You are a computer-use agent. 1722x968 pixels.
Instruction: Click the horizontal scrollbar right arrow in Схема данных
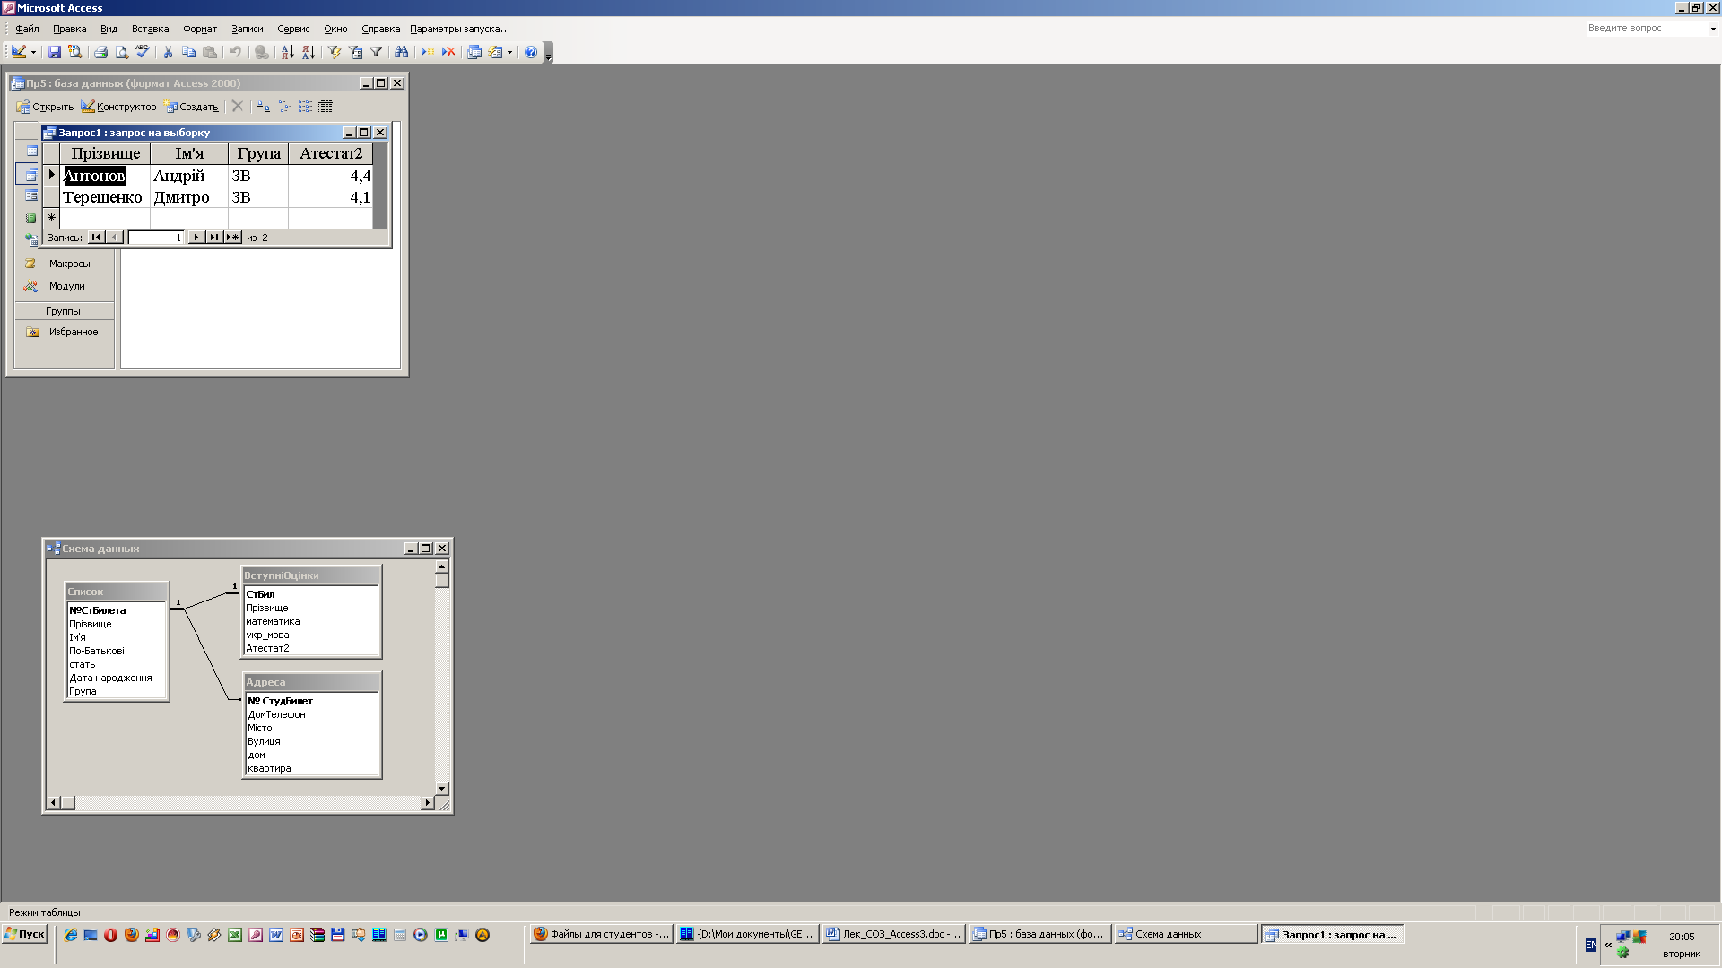pyautogui.click(x=427, y=803)
